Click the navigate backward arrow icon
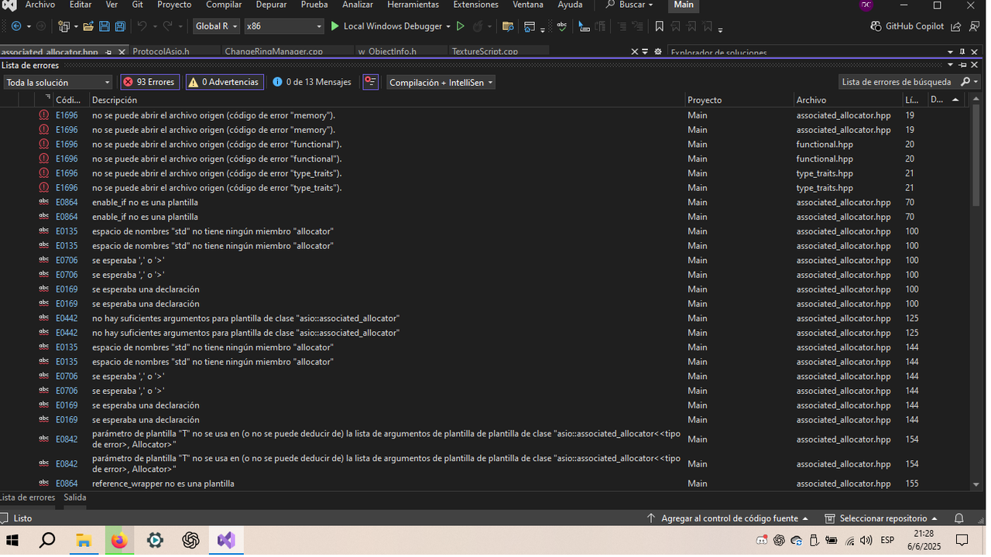Screen dimensions: 991x557 (16, 26)
